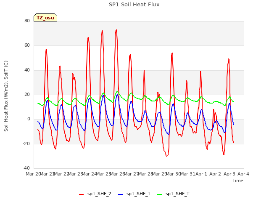Screen dimensions: 269x202
Task: Click the y-axis tick label -40
Action: coord(26,168)
